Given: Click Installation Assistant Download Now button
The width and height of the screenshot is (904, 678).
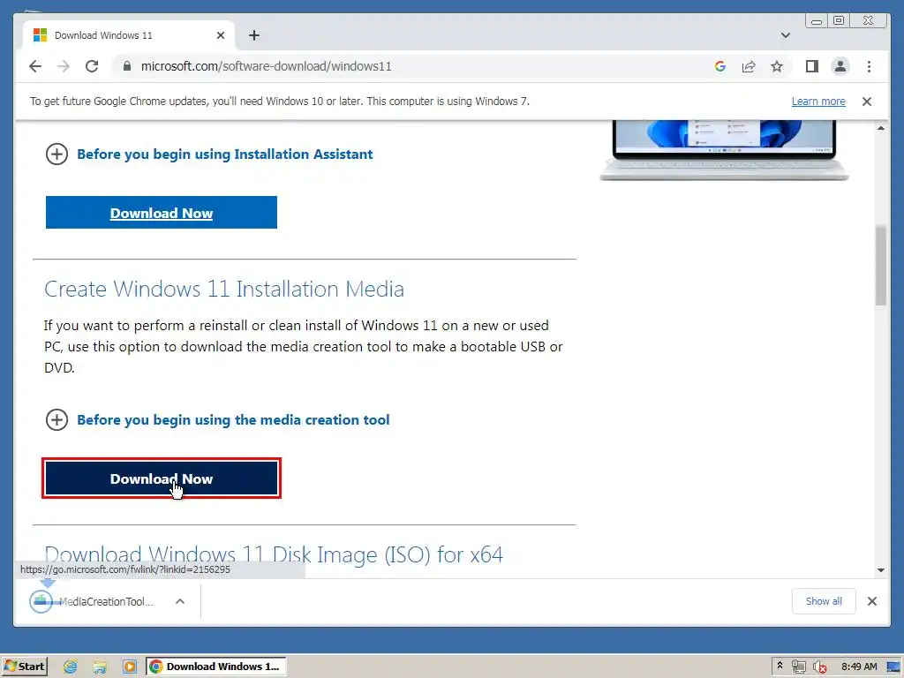Looking at the screenshot, I should pyautogui.click(x=162, y=213).
